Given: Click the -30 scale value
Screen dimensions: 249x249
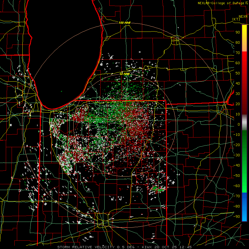Looking at the screenshot, I should pyautogui.click(x=237, y=155).
